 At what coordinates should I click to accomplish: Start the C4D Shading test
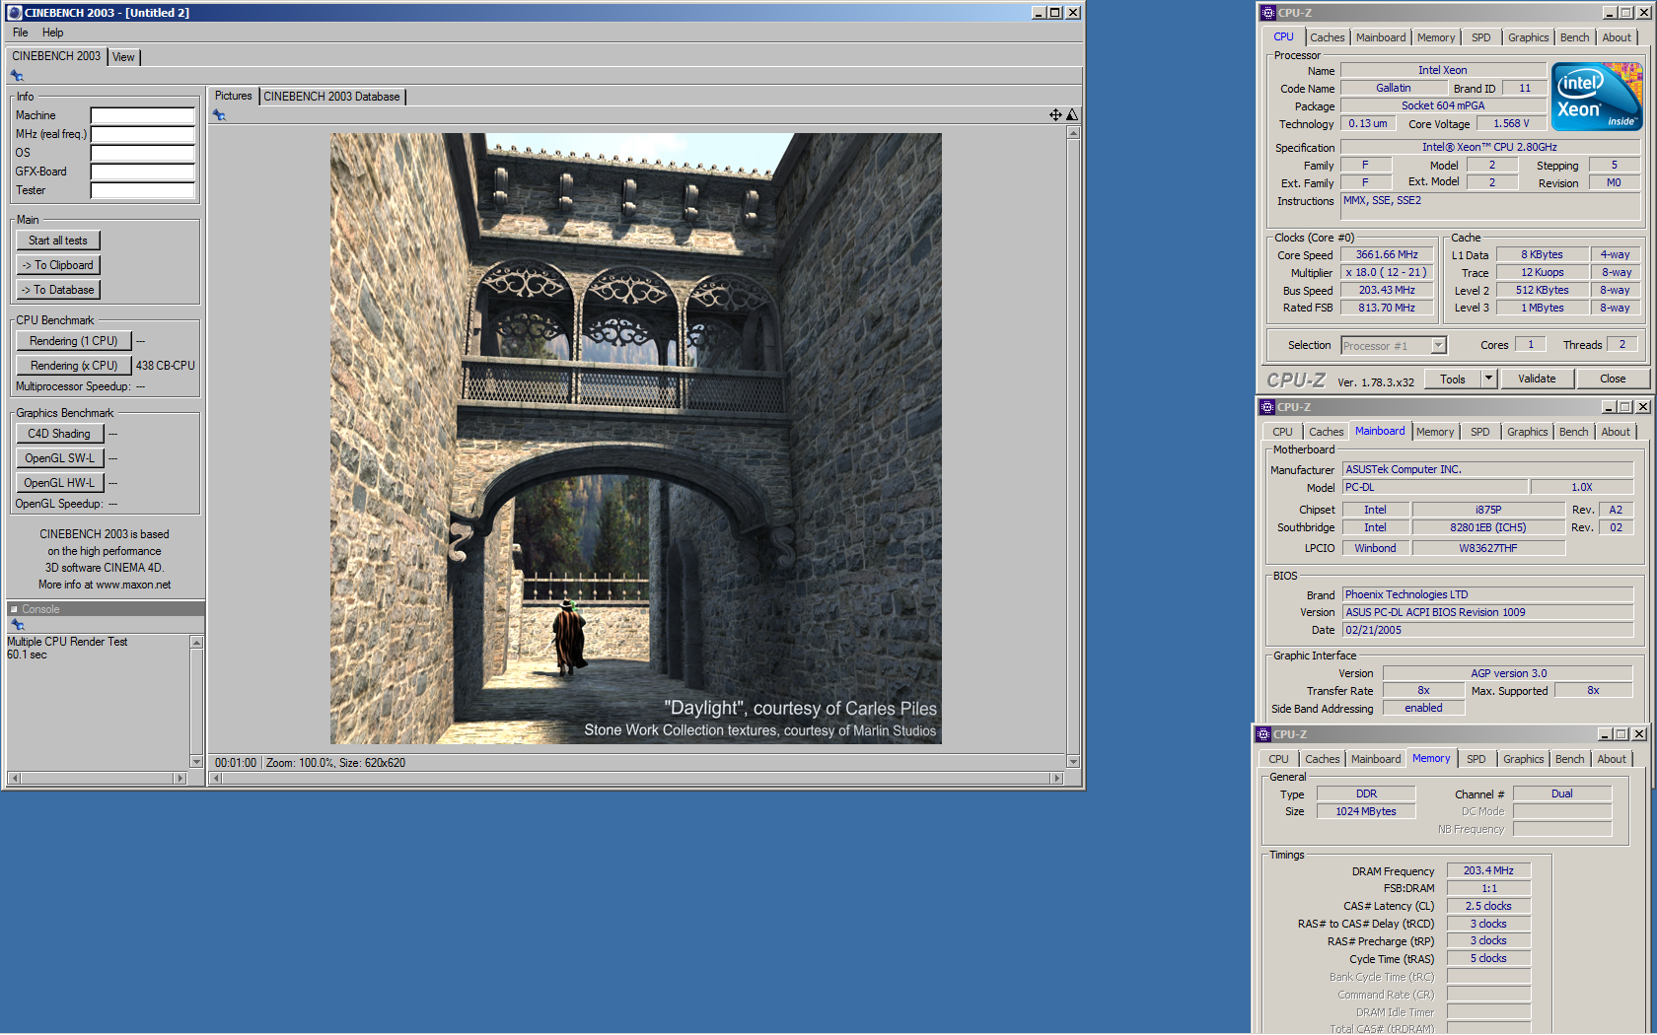(x=59, y=434)
